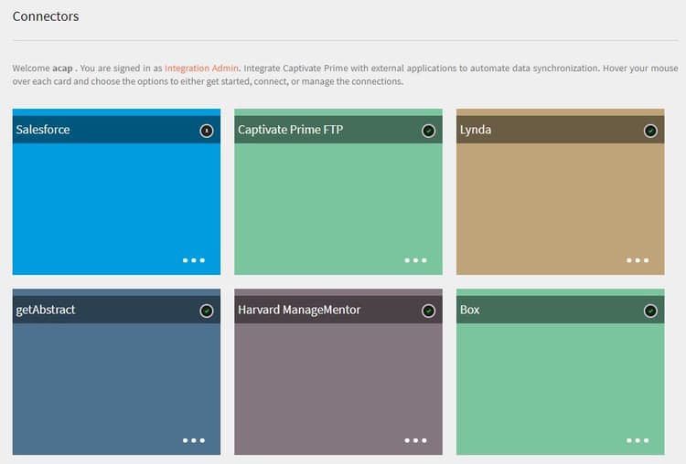Click the acap account name text
Screen dimensions: 686x464
point(62,69)
